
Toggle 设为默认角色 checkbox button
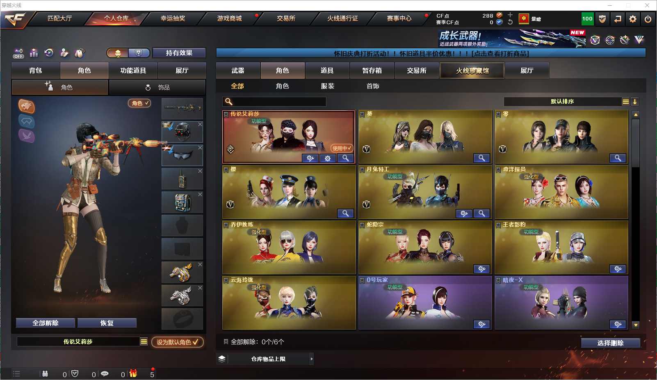pos(177,342)
